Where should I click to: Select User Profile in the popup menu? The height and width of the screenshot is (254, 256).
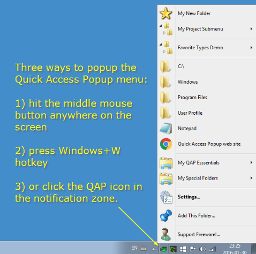[207, 113]
